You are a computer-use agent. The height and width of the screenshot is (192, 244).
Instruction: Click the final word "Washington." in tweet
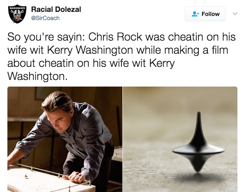(37, 77)
